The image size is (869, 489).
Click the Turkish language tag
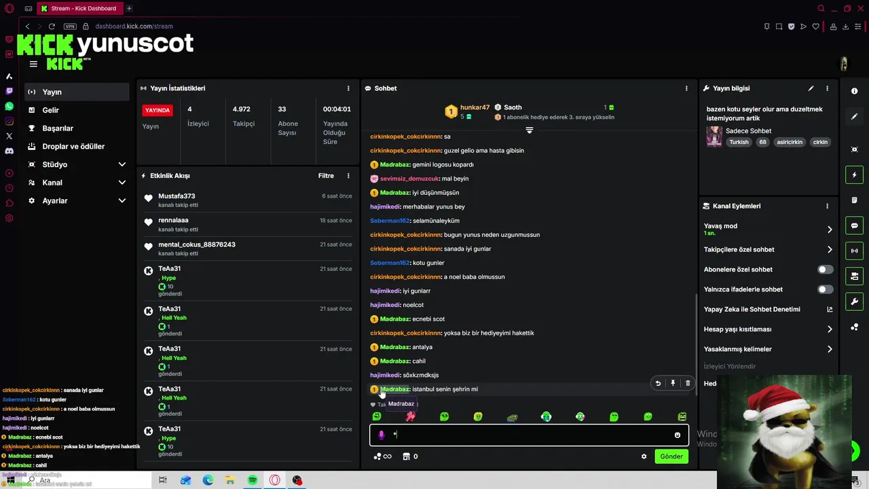click(x=739, y=142)
